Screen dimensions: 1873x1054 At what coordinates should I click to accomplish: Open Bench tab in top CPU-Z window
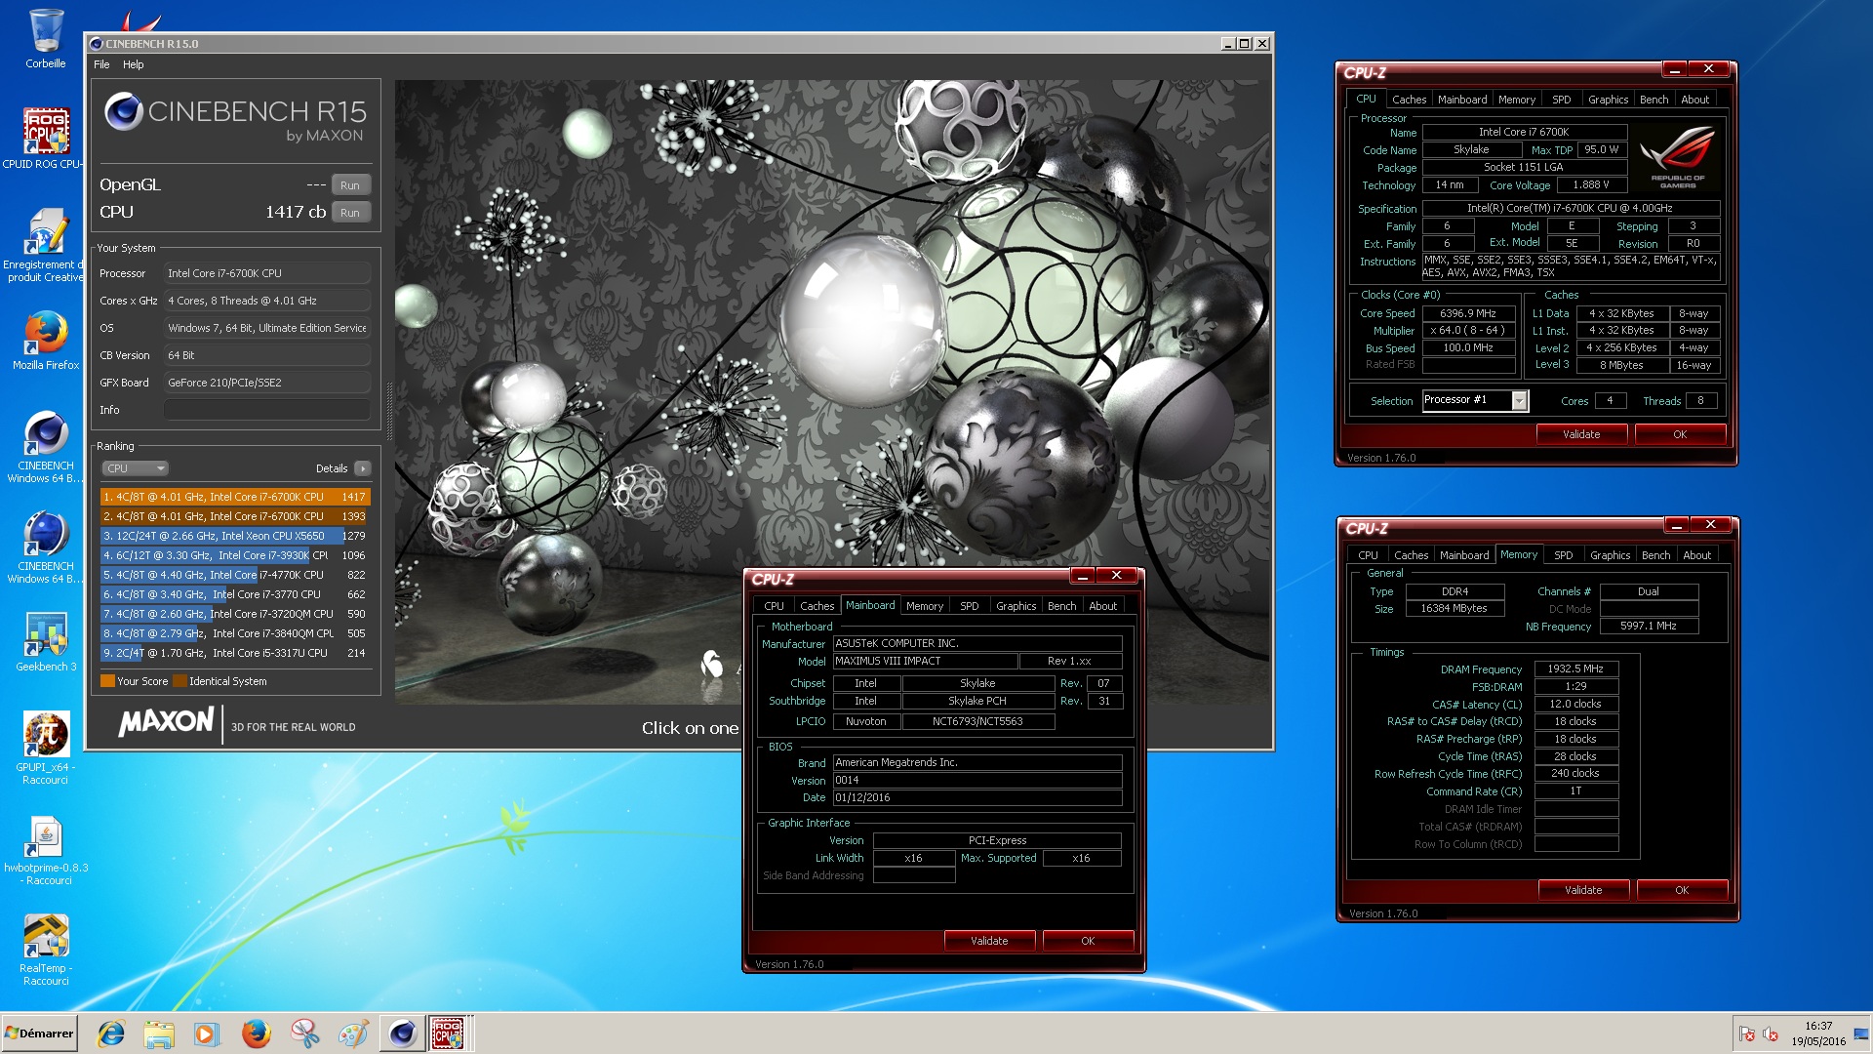(1654, 100)
